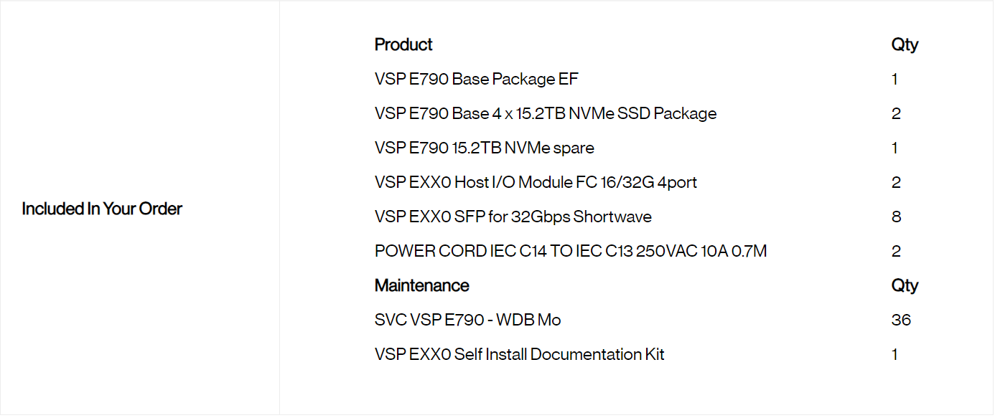Click the POWER CORD IEC C14 TO C13 item
Image resolution: width=995 pixels, height=418 pixels.
570,251
